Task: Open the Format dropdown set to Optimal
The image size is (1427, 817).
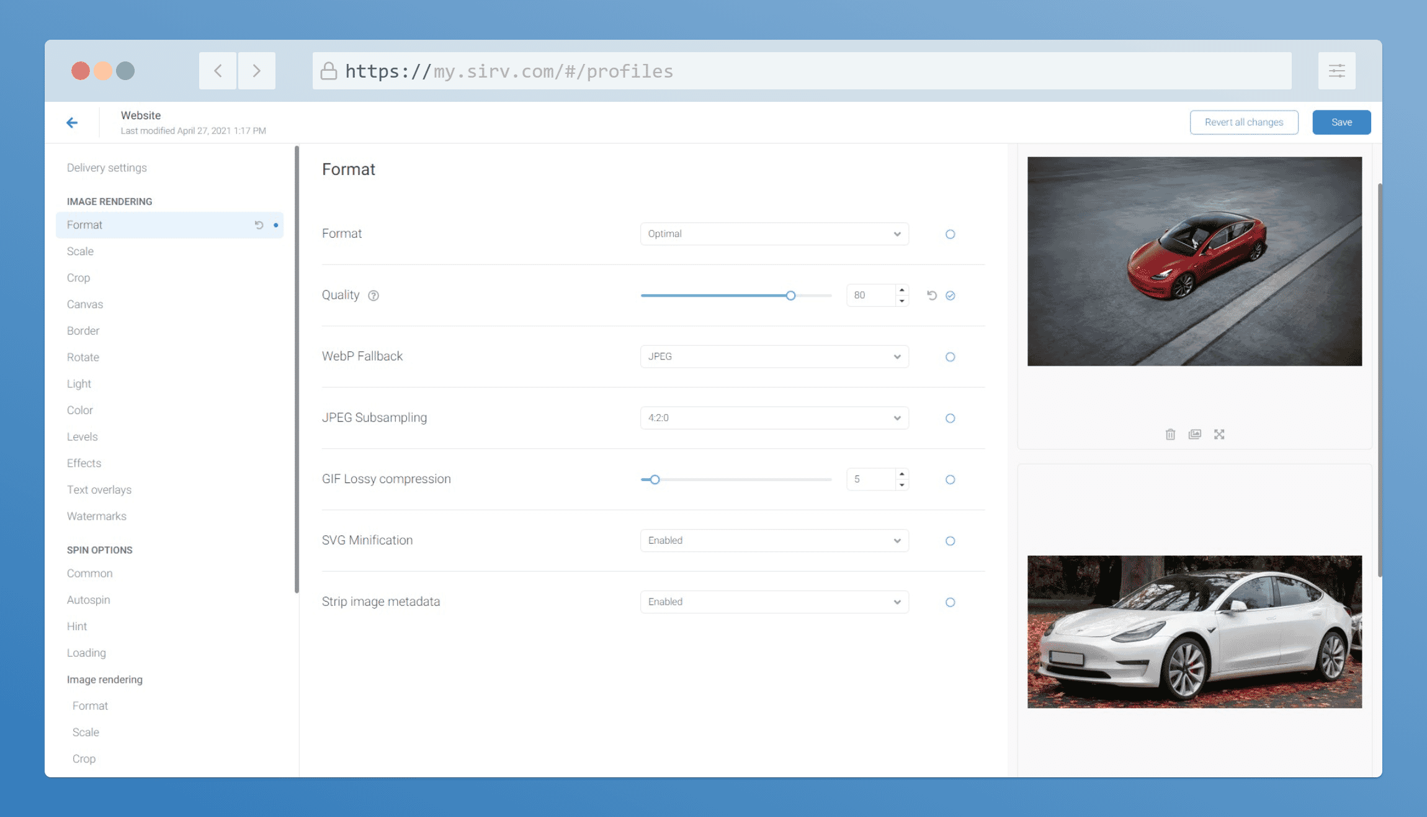Action: [774, 234]
